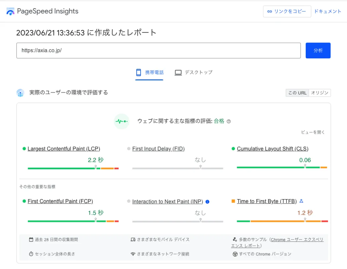Click the samples dots icon
Screen dimensions: 347x269
[235, 239]
